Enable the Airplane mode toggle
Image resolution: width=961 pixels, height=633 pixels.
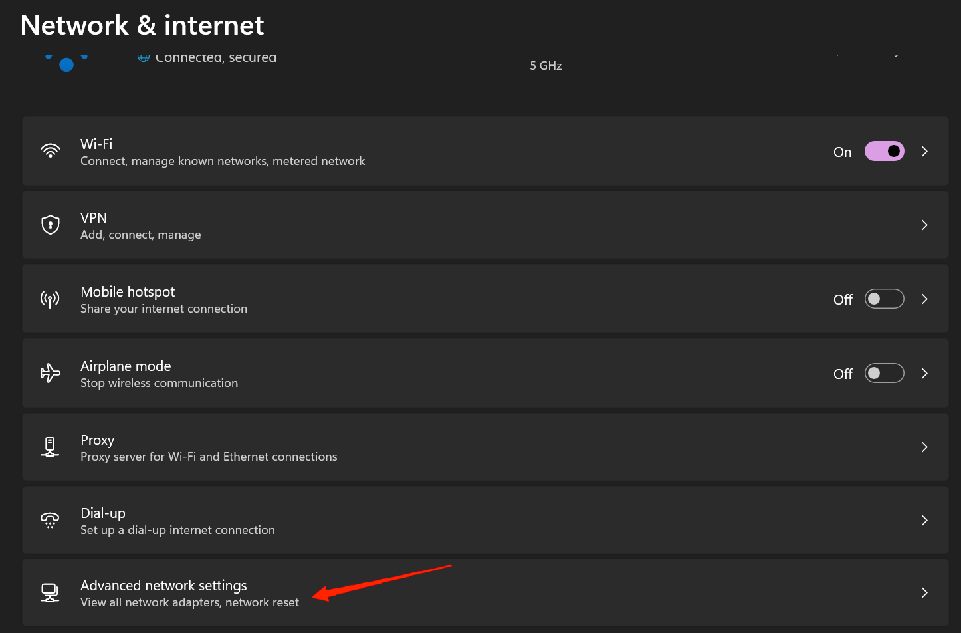(x=884, y=374)
